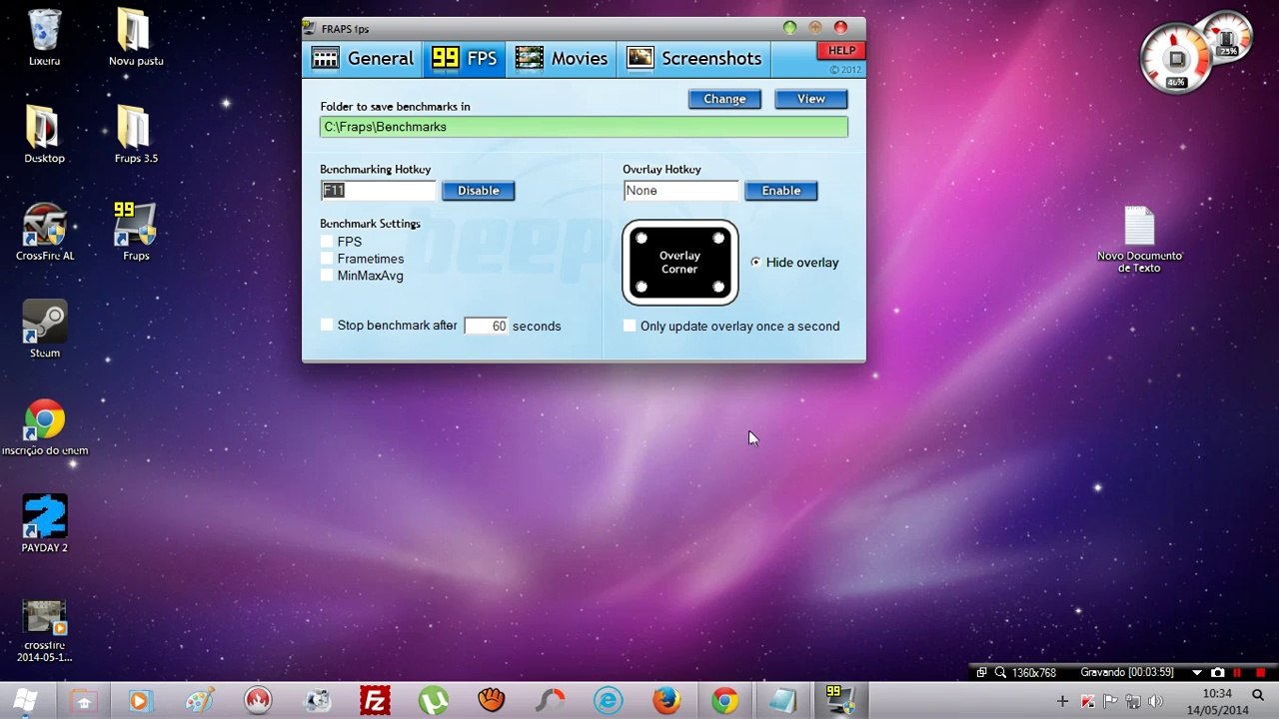Viewport: 1279px width, 719px height.
Task: Go to the Screenshots tab
Action: 694,59
